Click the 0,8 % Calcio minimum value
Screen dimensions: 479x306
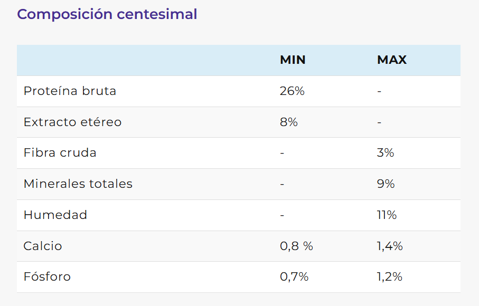pos(296,246)
